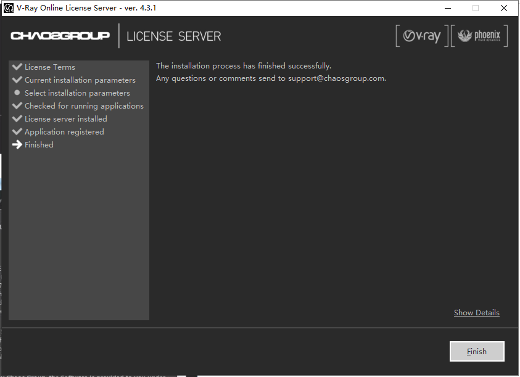Viewport: 520px width, 377px height.
Task: Select Checked for running applications step
Action: coord(84,106)
